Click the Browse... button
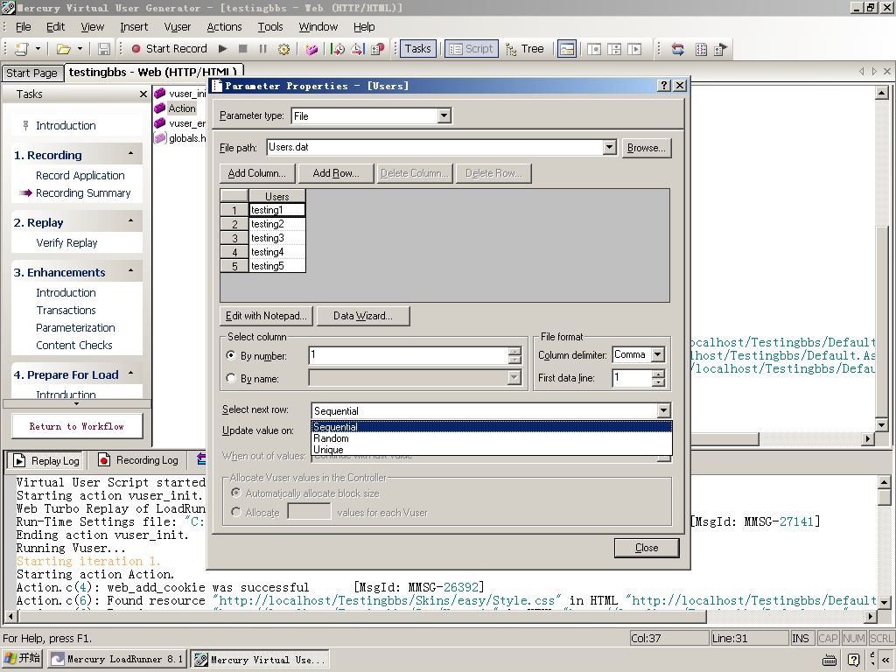The height and width of the screenshot is (672, 896). point(647,148)
